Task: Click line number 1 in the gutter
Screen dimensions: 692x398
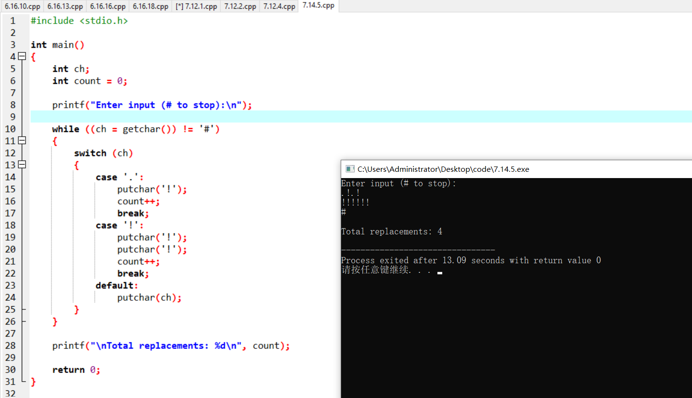Action: [x=13, y=21]
